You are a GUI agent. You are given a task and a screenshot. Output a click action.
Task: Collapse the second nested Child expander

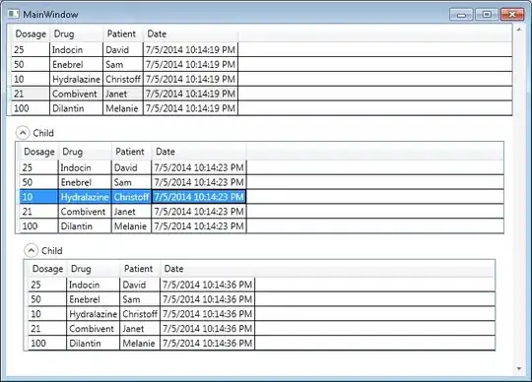click(x=31, y=251)
